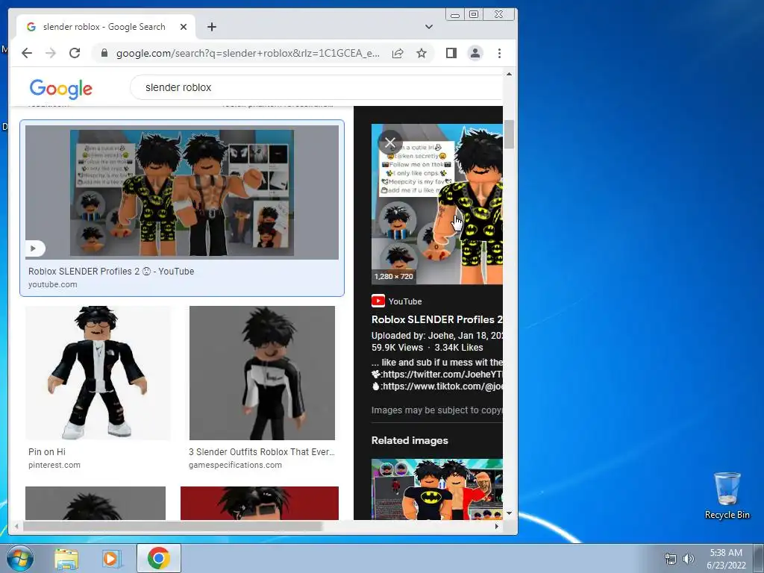Click the Related images heading
Viewport: 764px width, 573px height.
tap(410, 440)
